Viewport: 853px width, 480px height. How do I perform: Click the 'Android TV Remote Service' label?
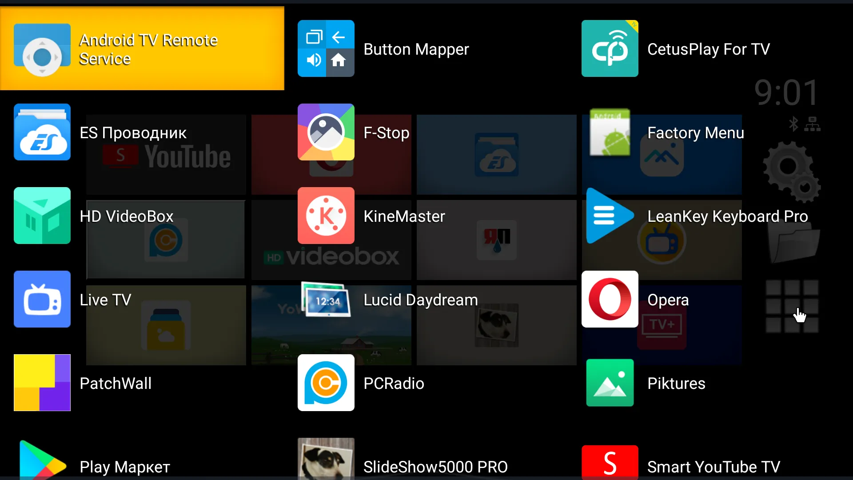pos(148,49)
